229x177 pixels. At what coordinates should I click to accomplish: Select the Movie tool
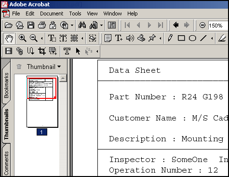click(x=9, y=51)
